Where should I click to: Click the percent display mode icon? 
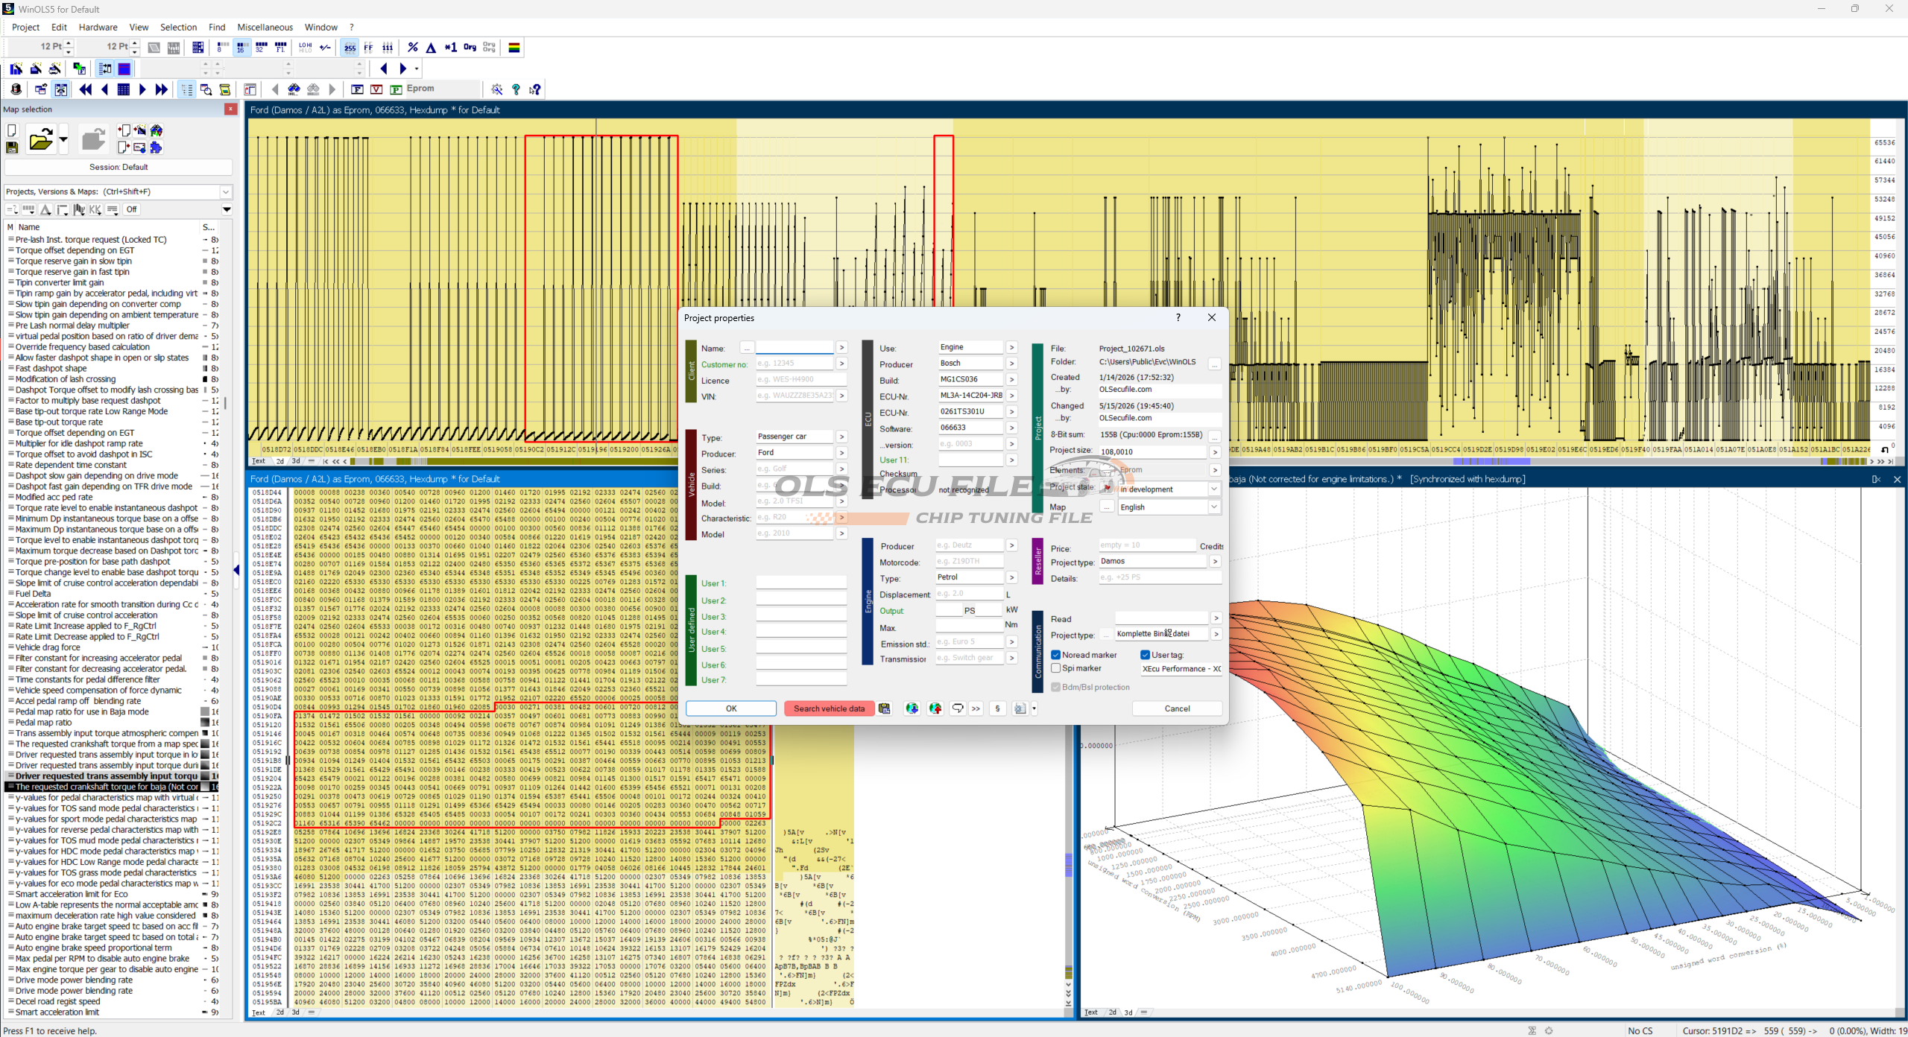pyautogui.click(x=413, y=47)
